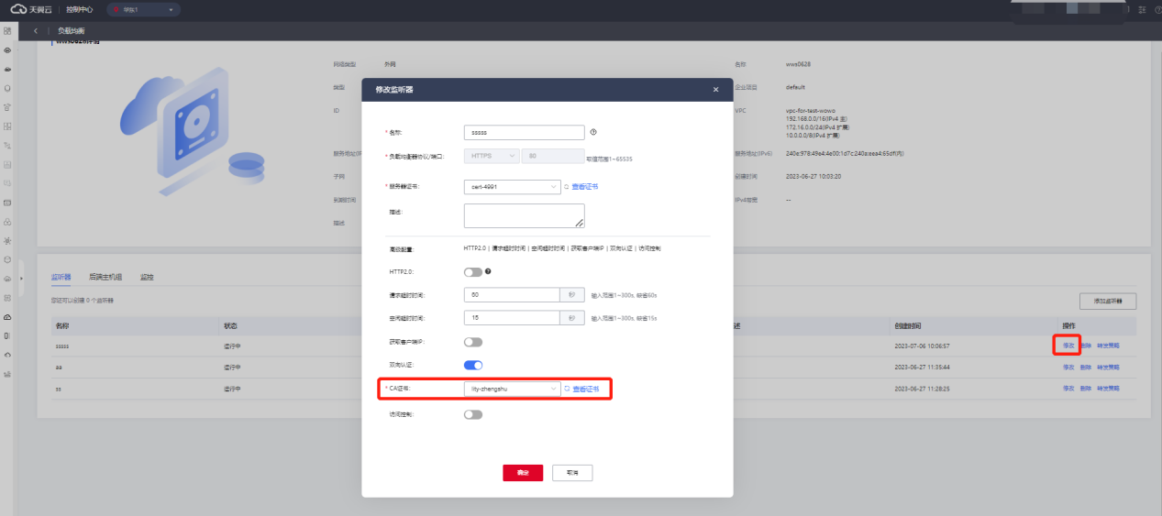Click refresh icon next to CA证书 dropdown
This screenshot has width=1162, height=516.
tap(567, 389)
